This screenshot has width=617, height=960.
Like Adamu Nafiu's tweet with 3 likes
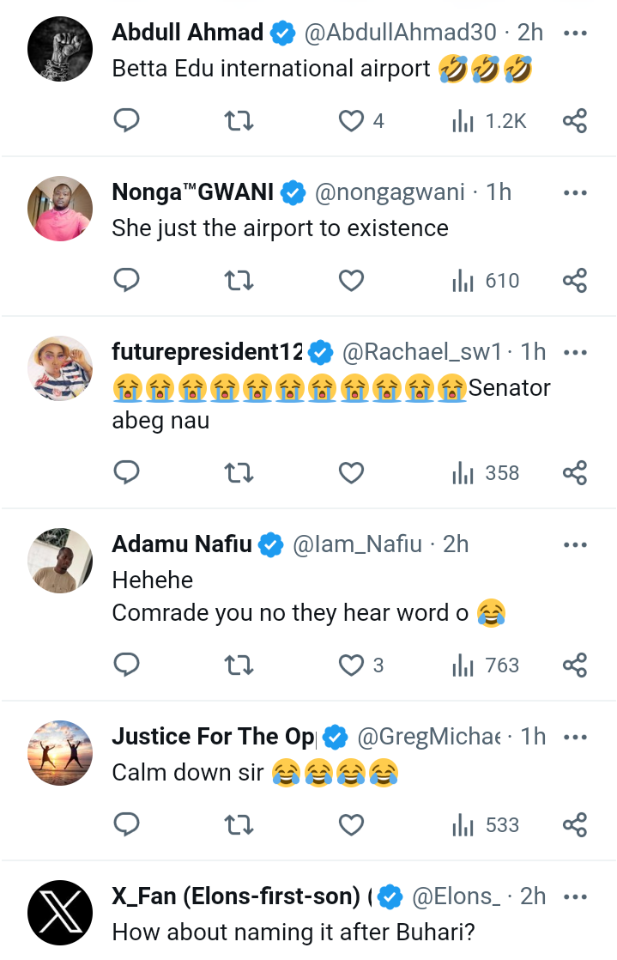coord(351,665)
